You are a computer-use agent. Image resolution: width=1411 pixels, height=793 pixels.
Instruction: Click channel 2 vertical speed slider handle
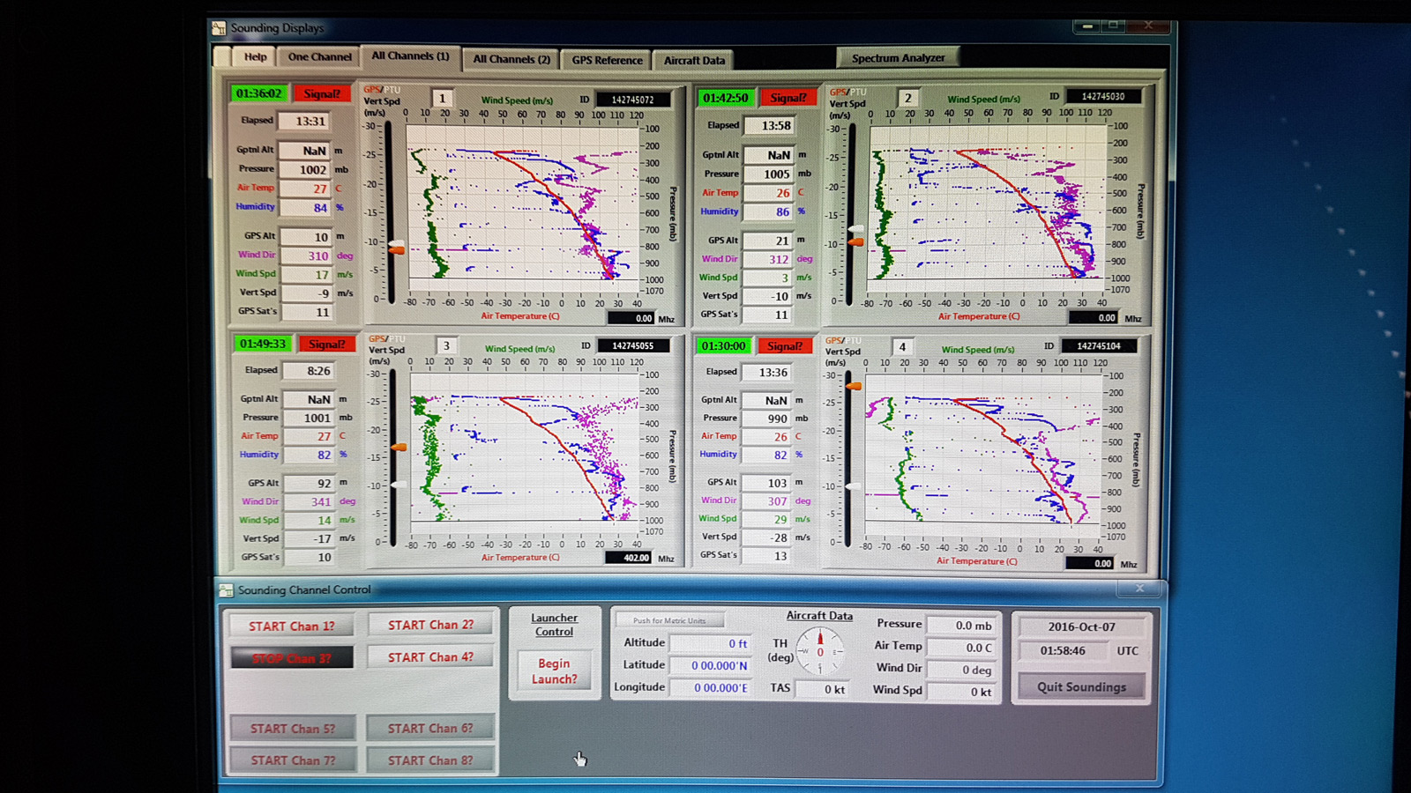click(x=855, y=241)
